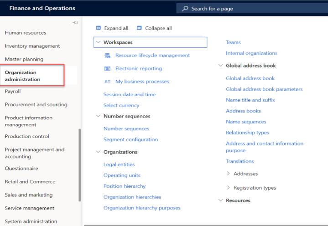
Task: Open the Teams link
Action: click(233, 42)
